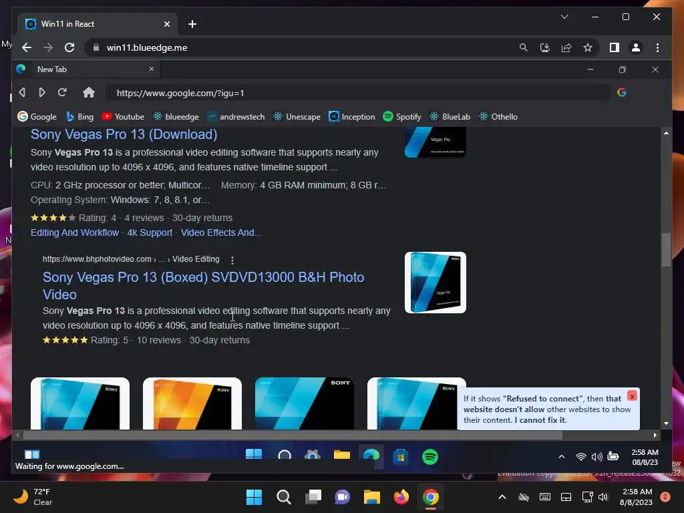Expand real taskbar hidden icons chevron

502,497
